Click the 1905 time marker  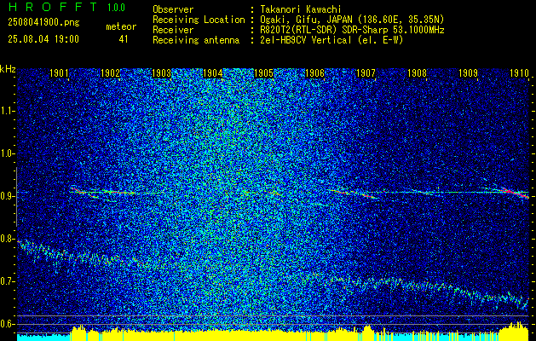tap(263, 72)
